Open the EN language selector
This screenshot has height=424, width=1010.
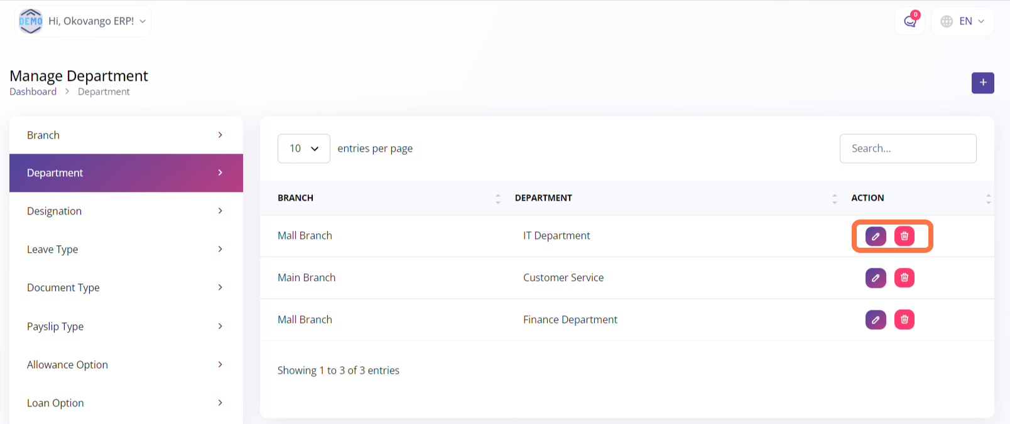962,21
